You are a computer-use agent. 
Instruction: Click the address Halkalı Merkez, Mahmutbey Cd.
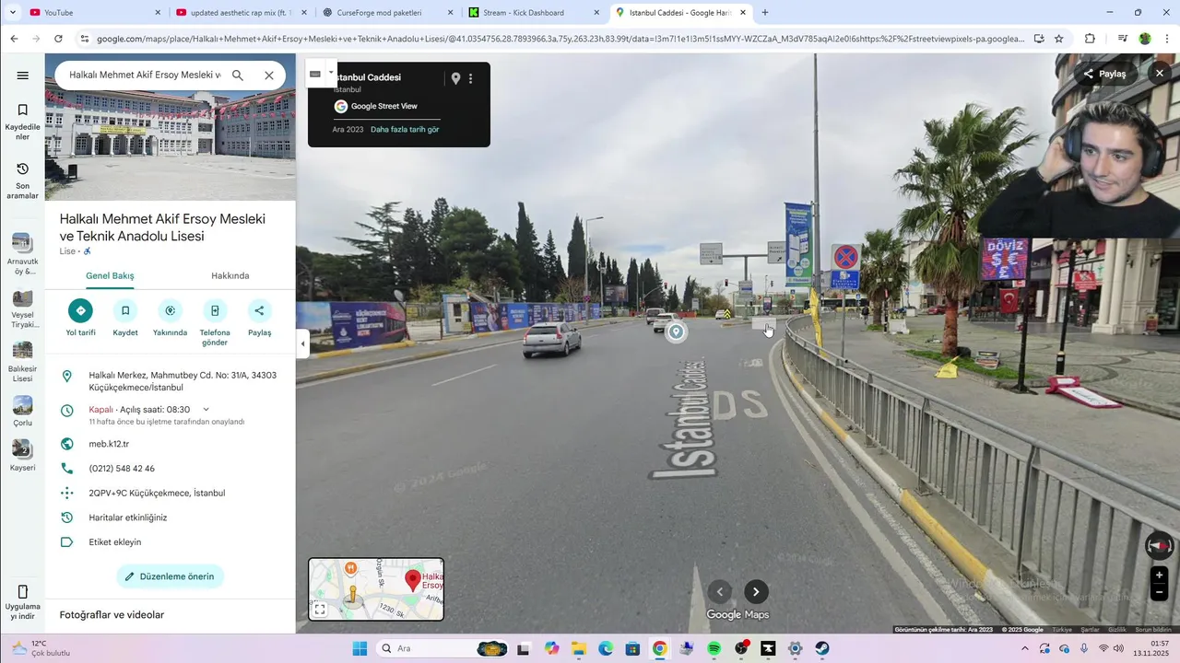coord(183,381)
